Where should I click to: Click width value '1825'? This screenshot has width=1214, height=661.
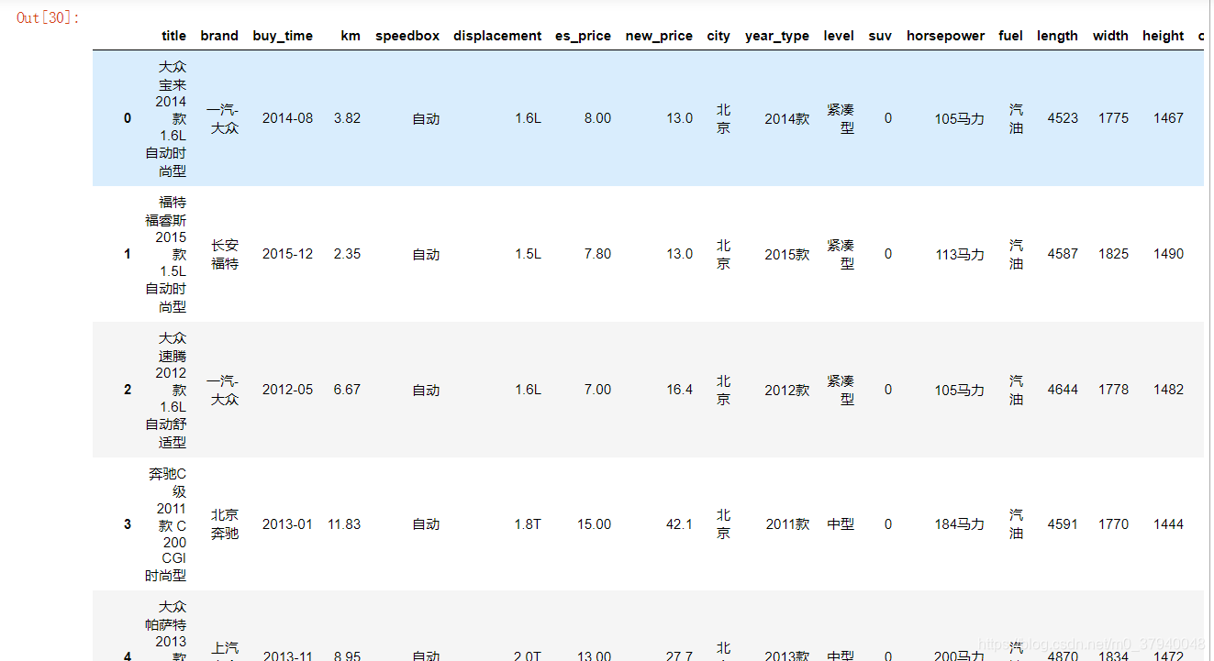click(x=1114, y=254)
